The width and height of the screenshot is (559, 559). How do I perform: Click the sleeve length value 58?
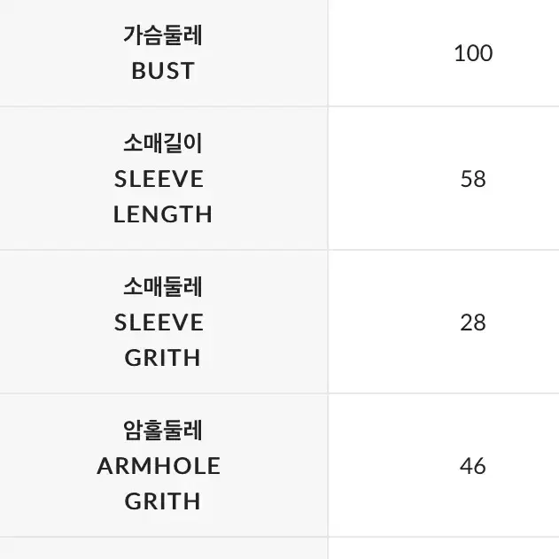473,179
